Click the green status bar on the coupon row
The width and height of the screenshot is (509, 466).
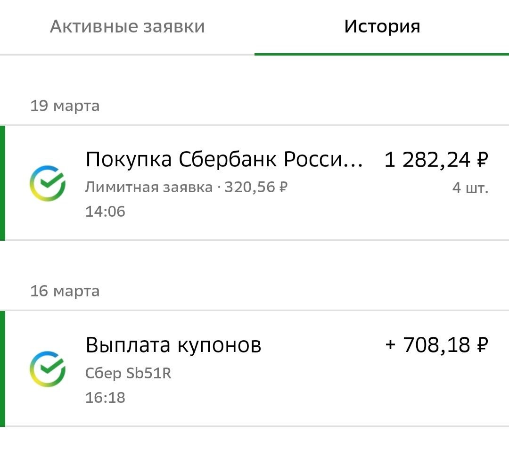coord(2,368)
